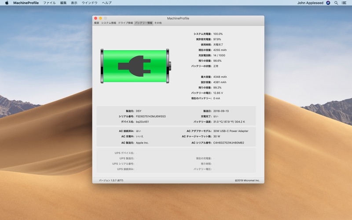Click the AC 充電中 value いいえ
The width and height of the screenshot is (352, 220).
[139, 136]
